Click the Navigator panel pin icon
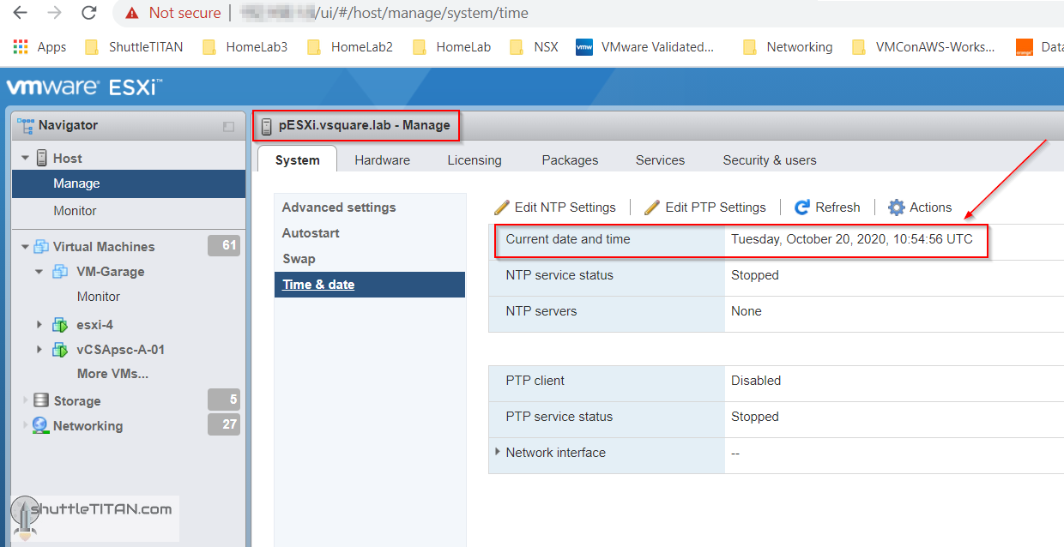 click(227, 125)
